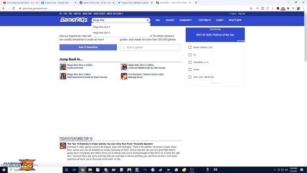
Task: Open Mega Man Zero 3 (GBA) link
Action: (x=141, y=65)
